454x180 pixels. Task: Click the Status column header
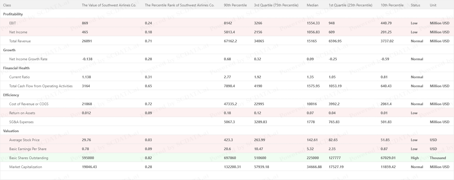coord(416,5)
